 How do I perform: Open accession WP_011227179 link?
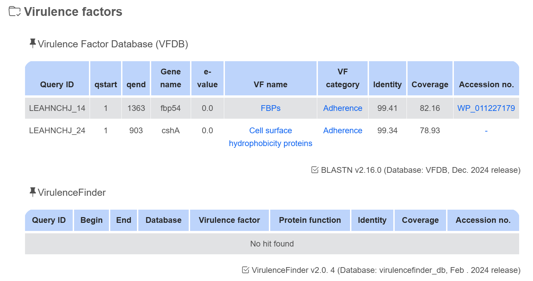pos(486,108)
